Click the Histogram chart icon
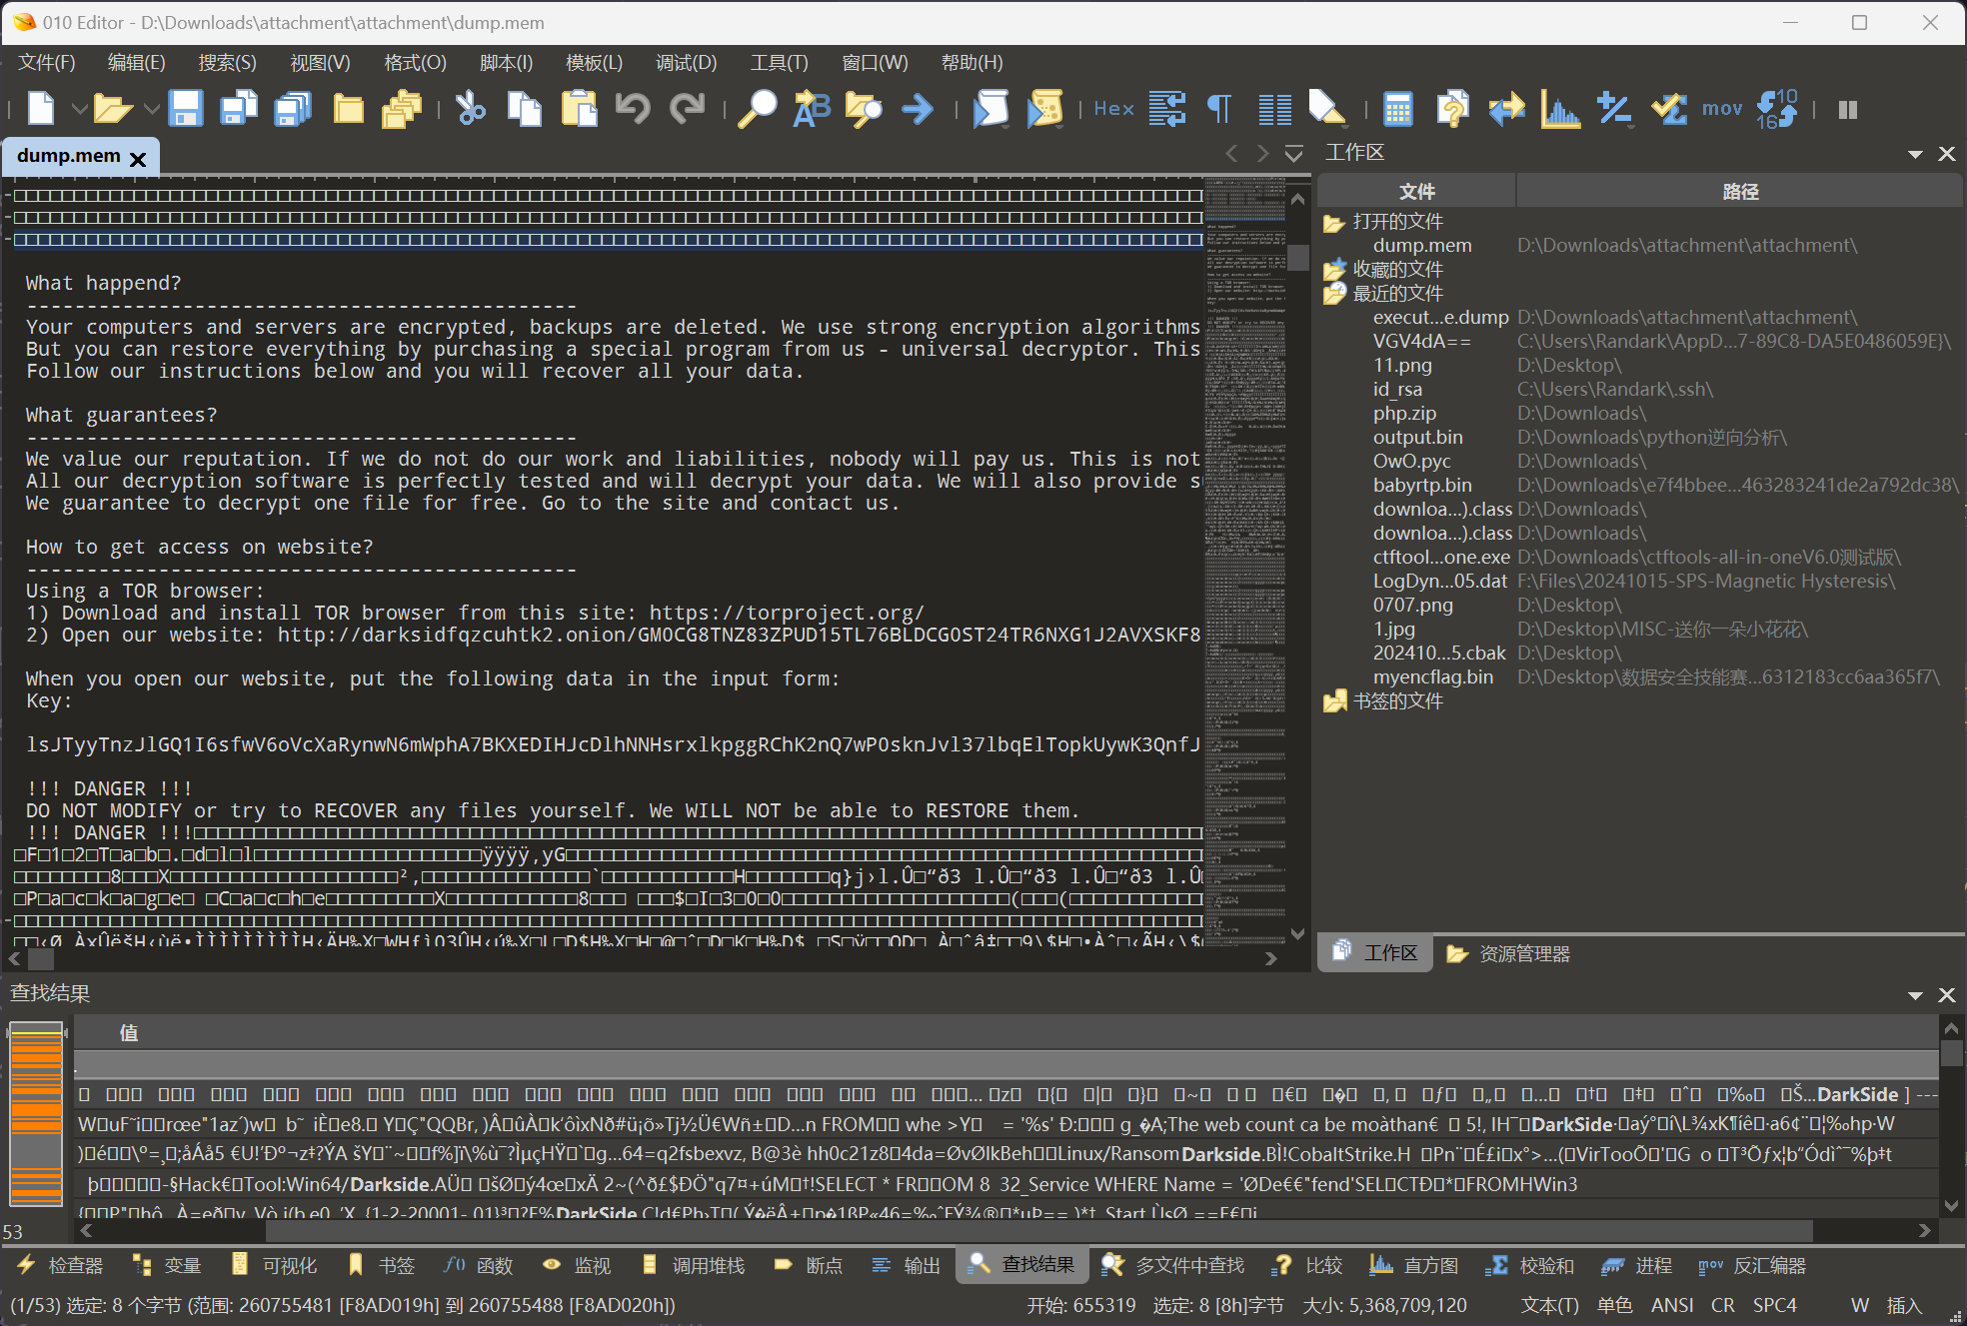 1560,108
